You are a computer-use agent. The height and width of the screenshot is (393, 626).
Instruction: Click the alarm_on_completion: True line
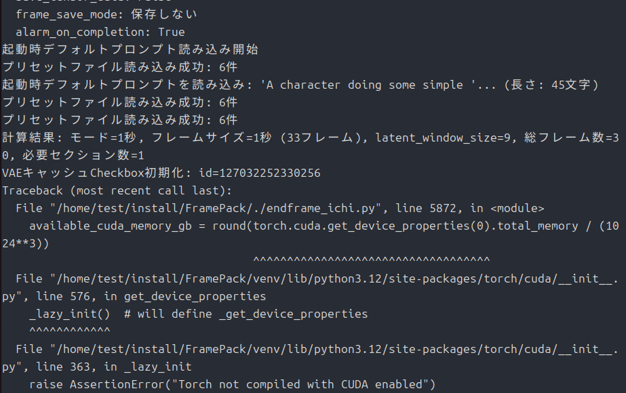coord(100,32)
